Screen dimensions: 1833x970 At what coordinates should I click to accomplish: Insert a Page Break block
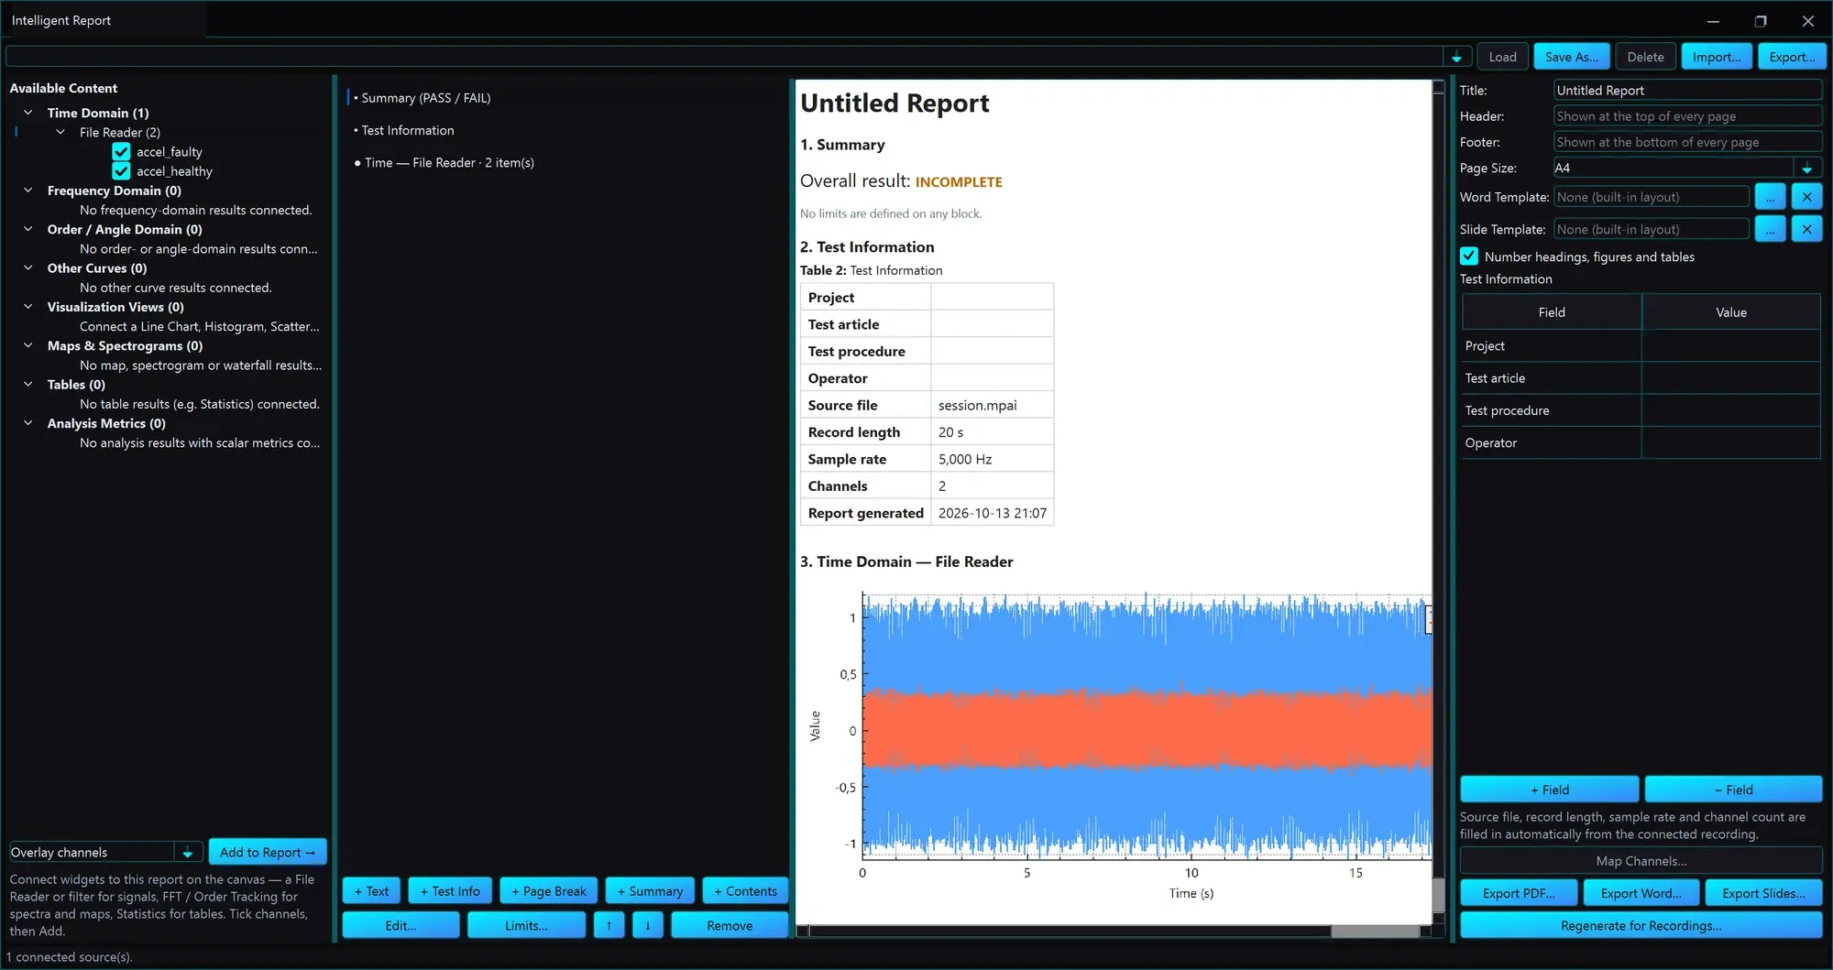click(x=548, y=890)
